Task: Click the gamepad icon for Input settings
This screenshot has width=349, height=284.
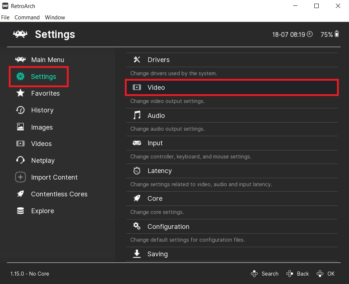Action: click(137, 143)
